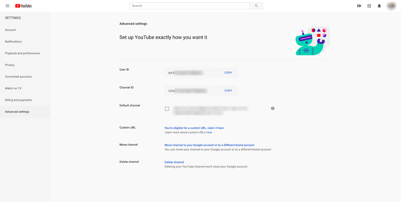
Task: Open the create video camera icon
Action: point(359,6)
